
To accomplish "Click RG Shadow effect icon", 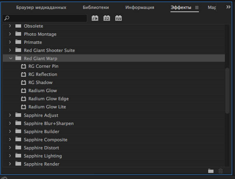I will click(x=24, y=82).
